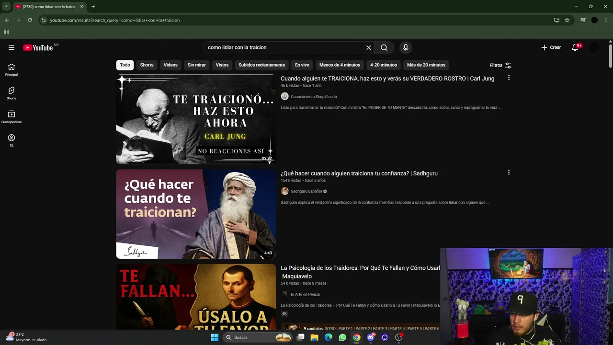Start voice search with microphone
This screenshot has height=345, width=613.
point(406,47)
